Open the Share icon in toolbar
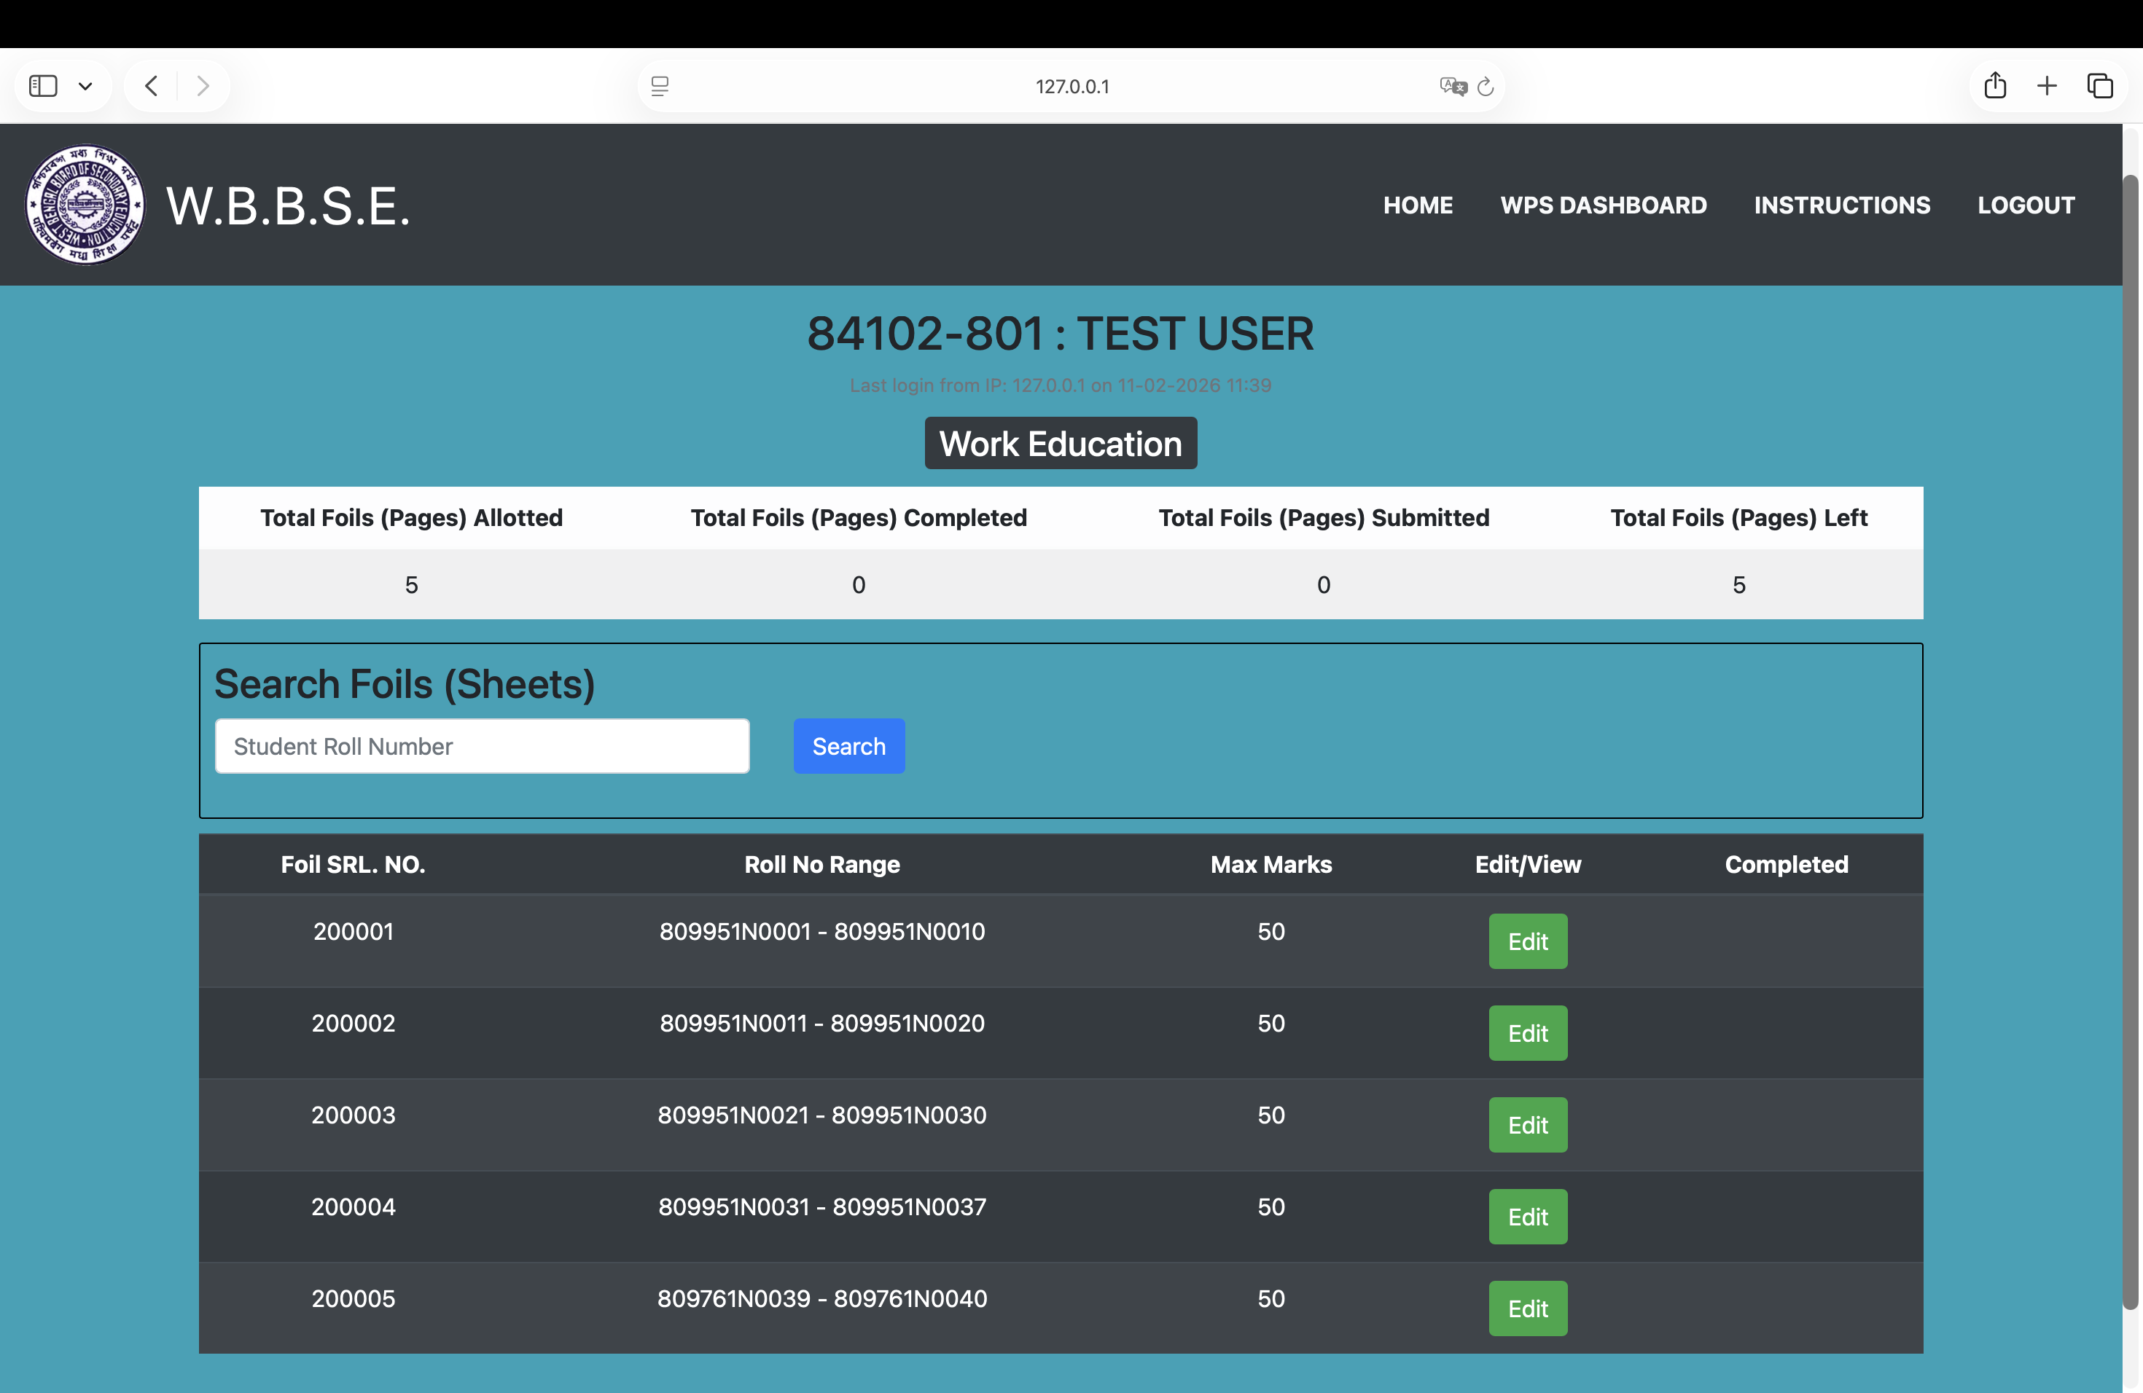 1995,87
